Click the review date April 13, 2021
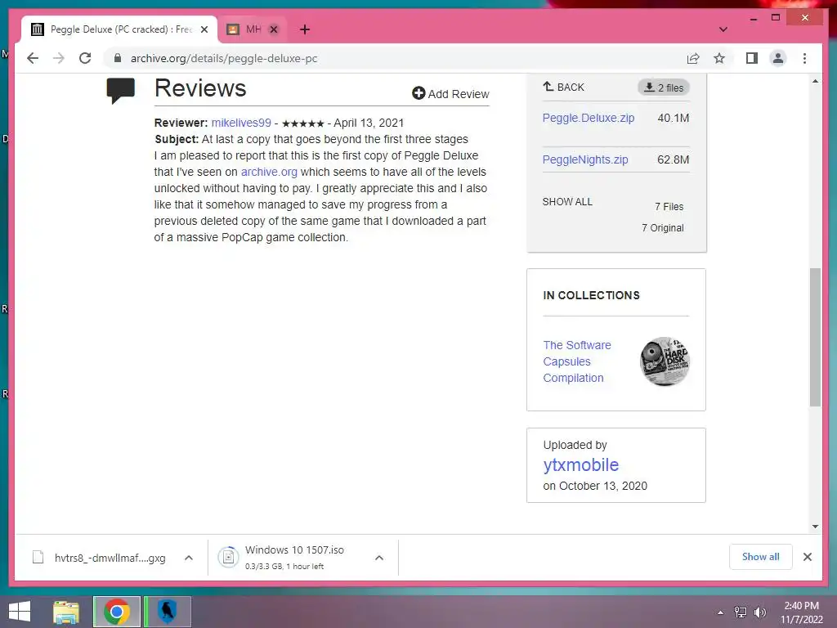 click(x=369, y=123)
